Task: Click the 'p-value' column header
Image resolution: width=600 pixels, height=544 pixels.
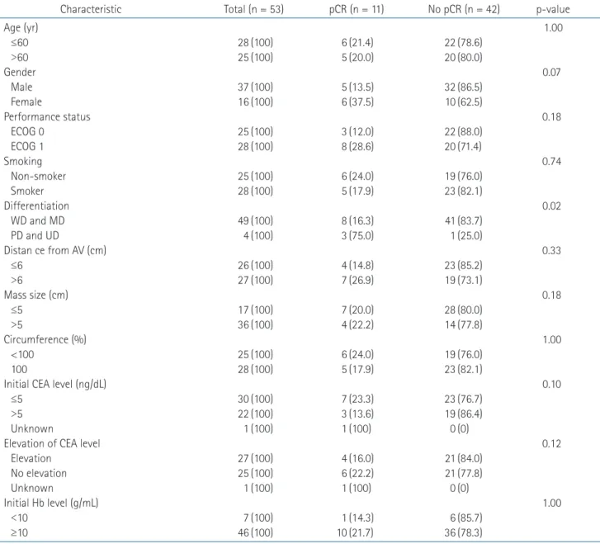Action: pos(553,10)
